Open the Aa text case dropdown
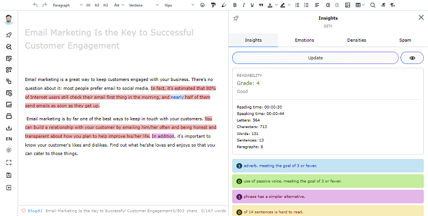This screenshot has height=216, width=428. pyautogui.click(x=119, y=5)
